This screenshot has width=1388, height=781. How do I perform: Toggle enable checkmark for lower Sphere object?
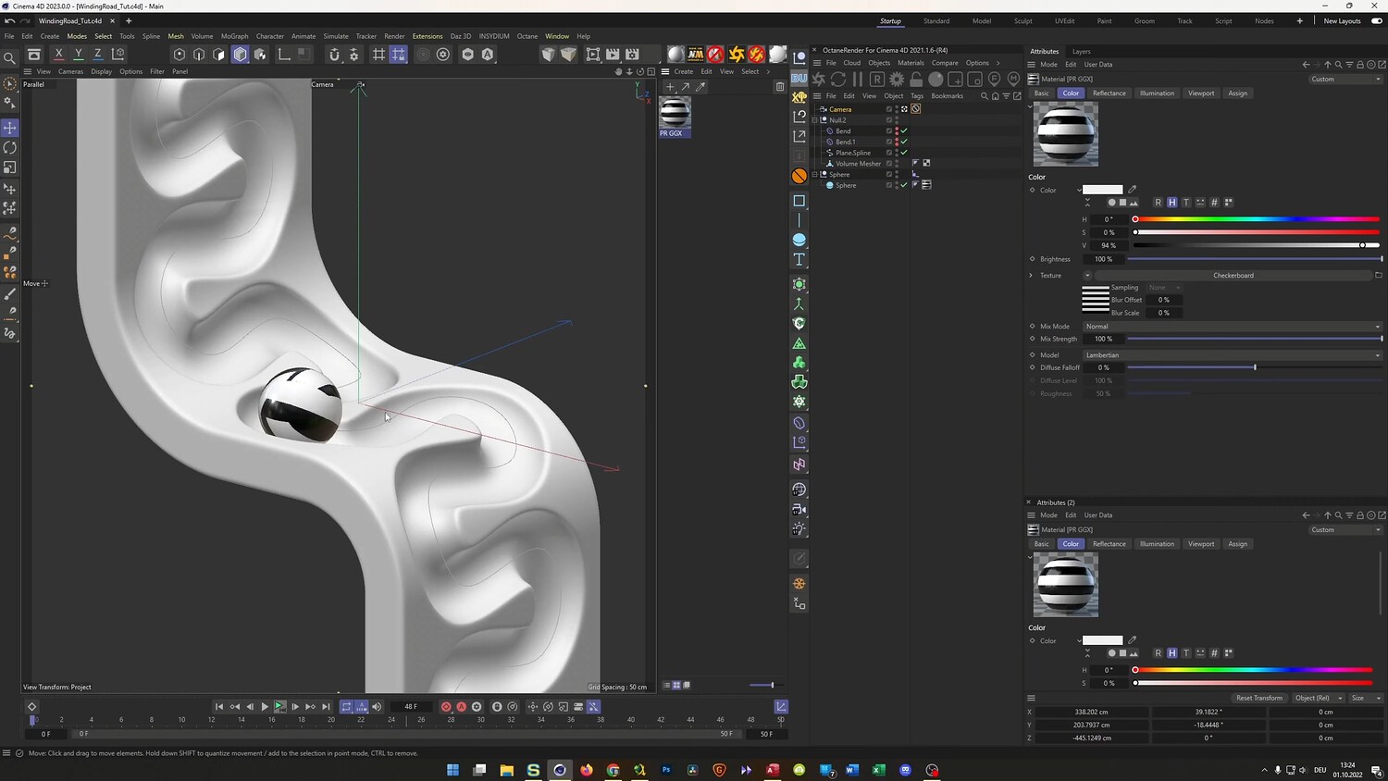904,185
